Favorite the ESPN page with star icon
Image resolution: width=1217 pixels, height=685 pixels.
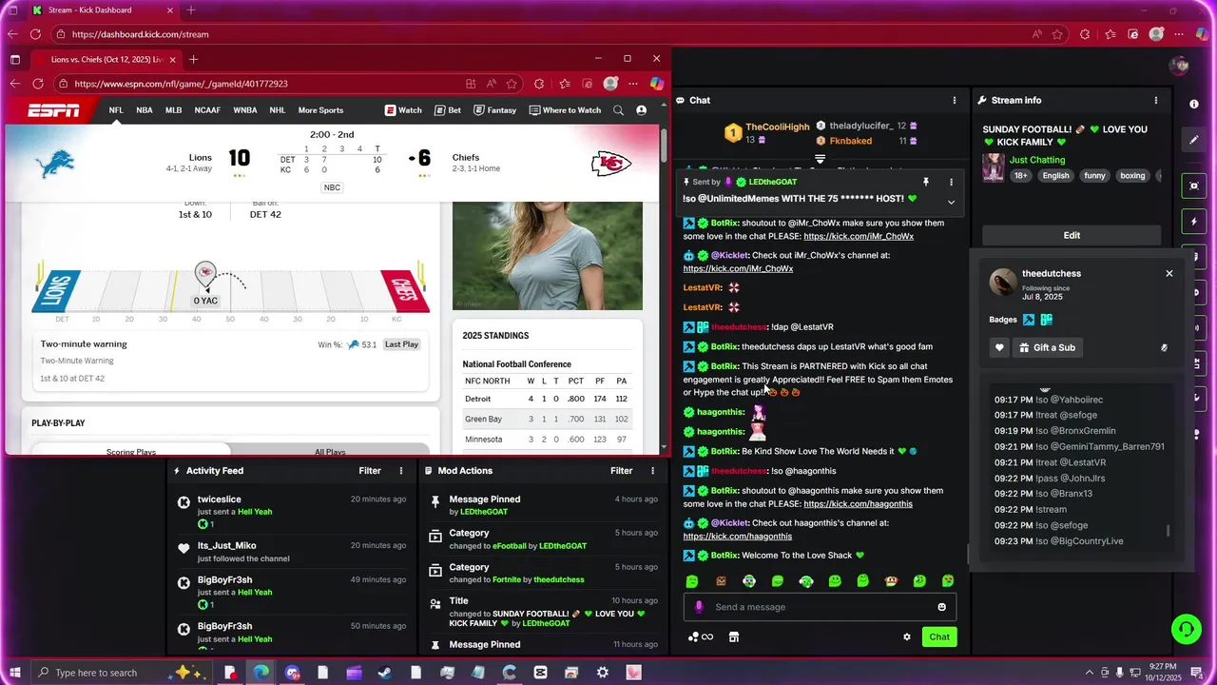[512, 84]
